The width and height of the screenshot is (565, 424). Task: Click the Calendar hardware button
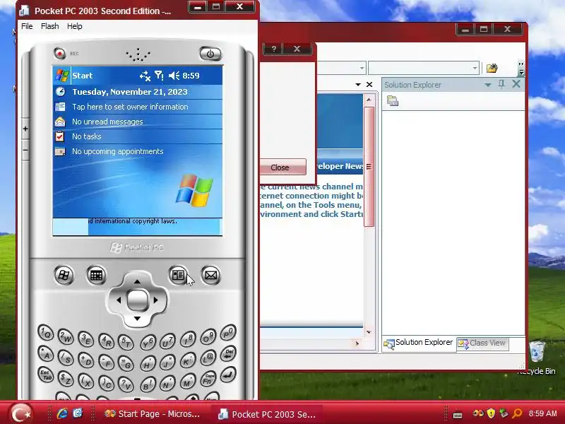click(x=96, y=276)
